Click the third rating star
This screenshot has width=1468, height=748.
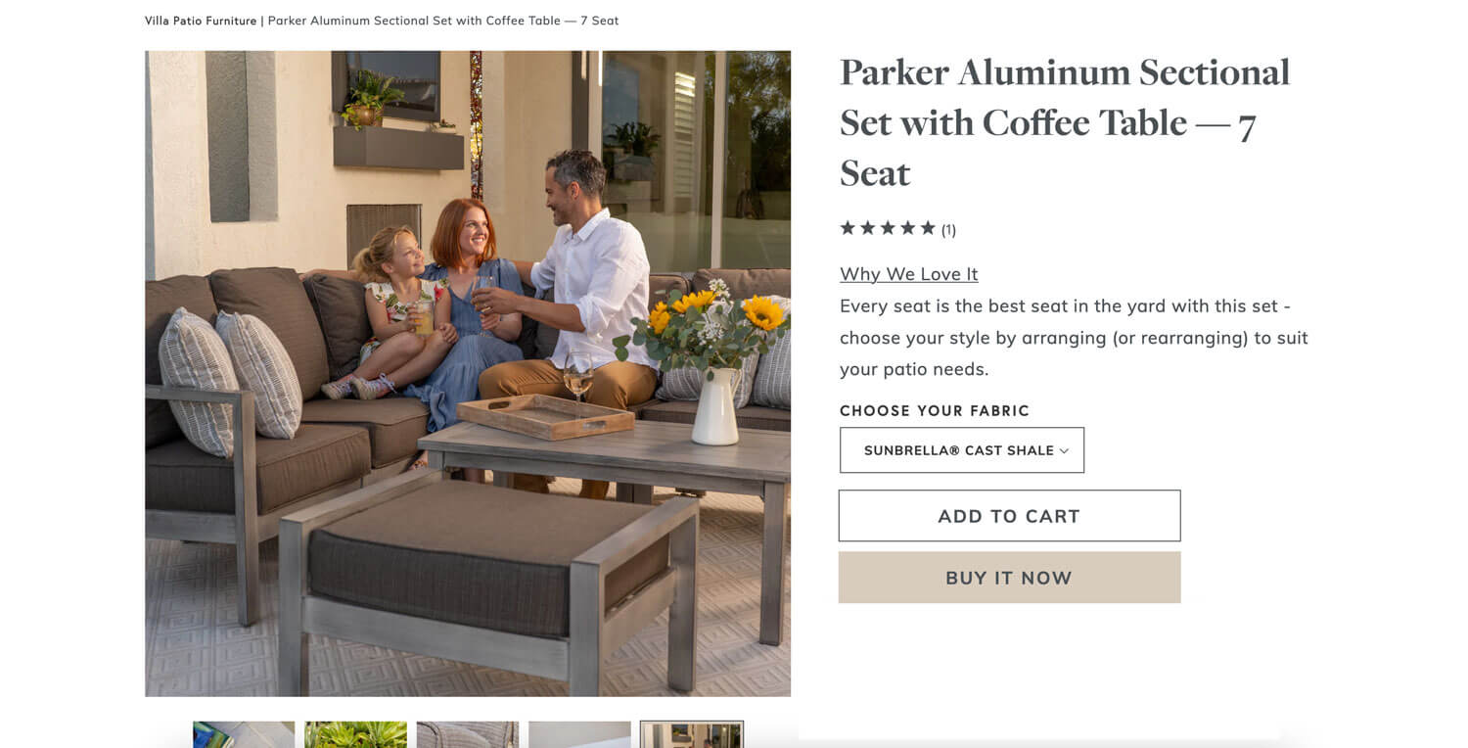click(x=888, y=228)
